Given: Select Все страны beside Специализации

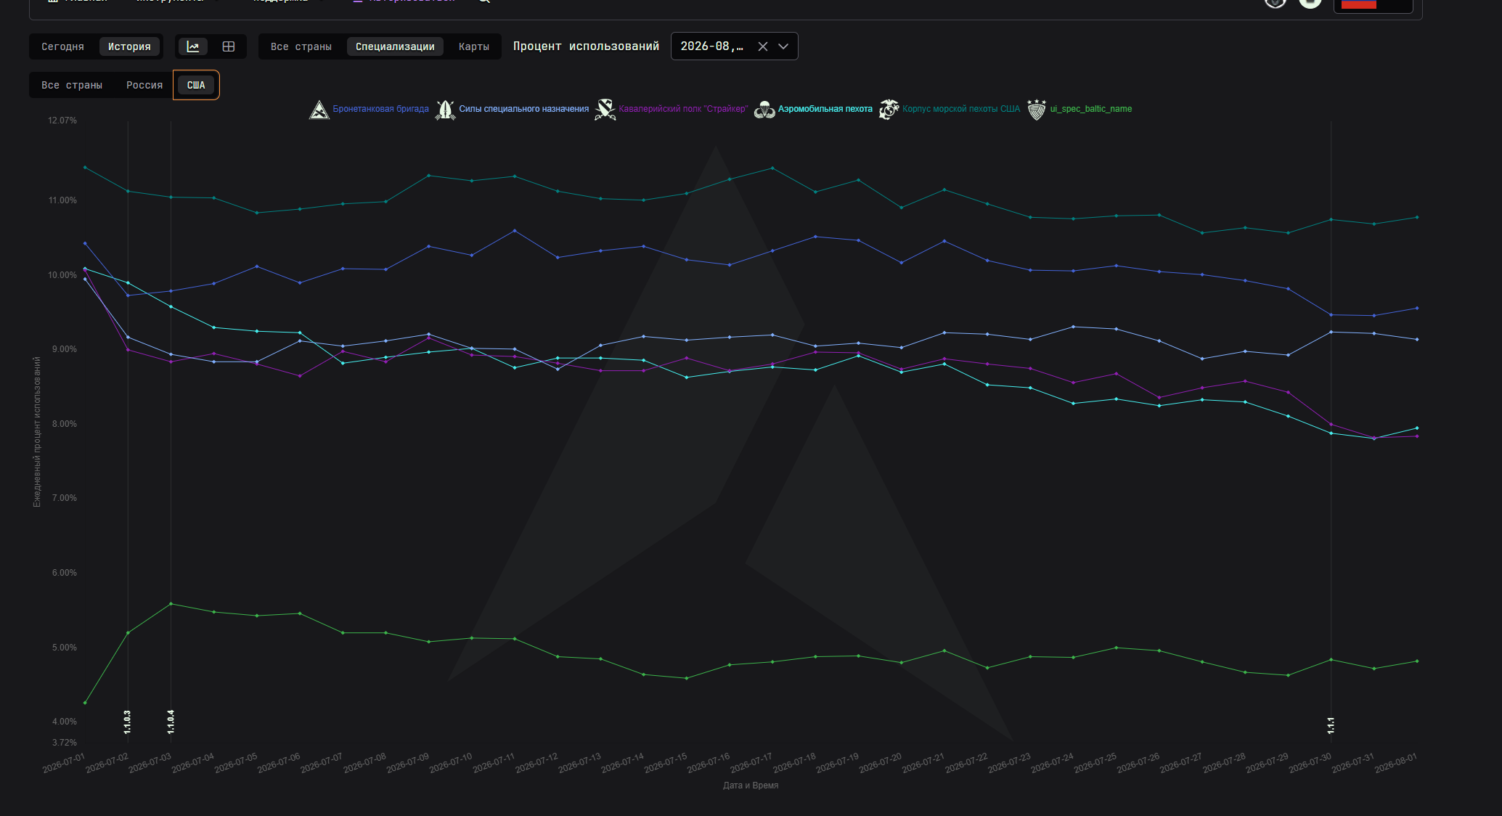Looking at the screenshot, I should [x=301, y=46].
